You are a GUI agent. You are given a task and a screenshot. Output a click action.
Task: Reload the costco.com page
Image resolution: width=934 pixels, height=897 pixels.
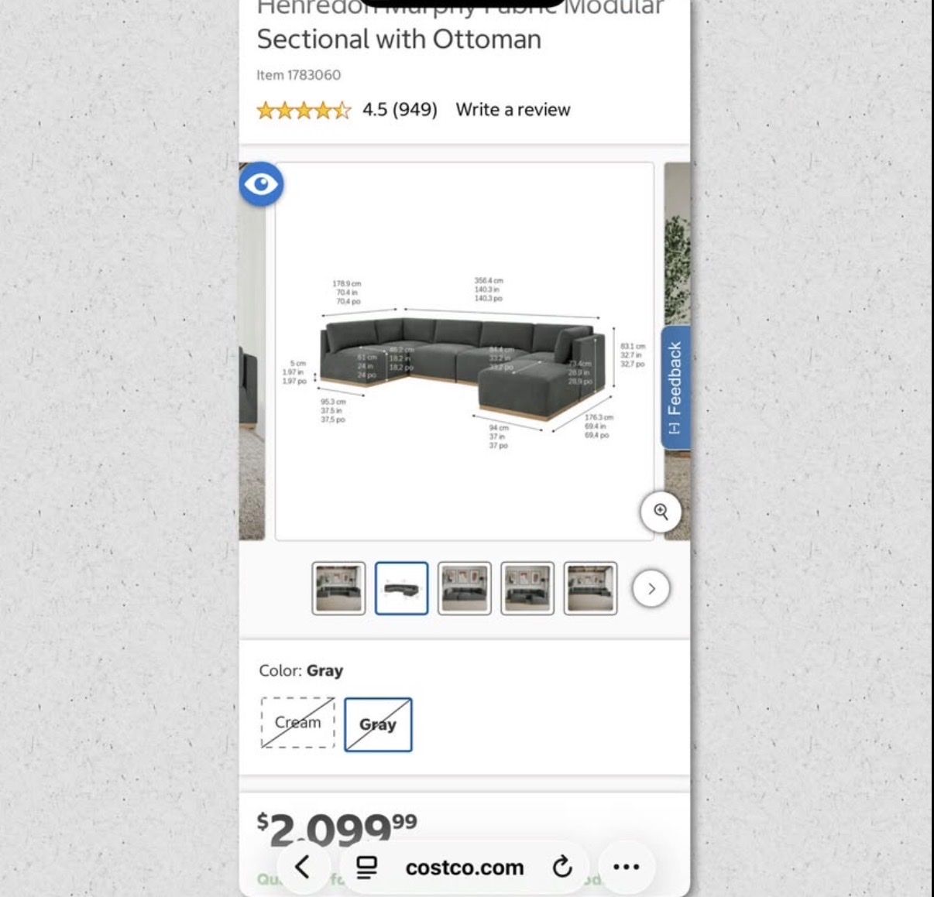(562, 868)
